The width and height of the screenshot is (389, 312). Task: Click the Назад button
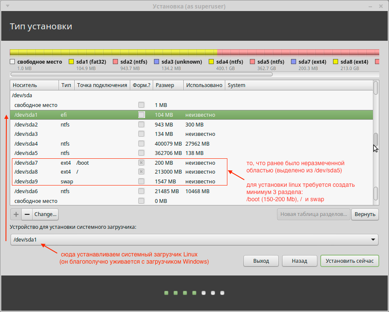(x=299, y=261)
